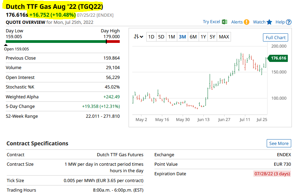
Task: Open the Excel icon beside Try Excel
Action: tap(225, 22)
